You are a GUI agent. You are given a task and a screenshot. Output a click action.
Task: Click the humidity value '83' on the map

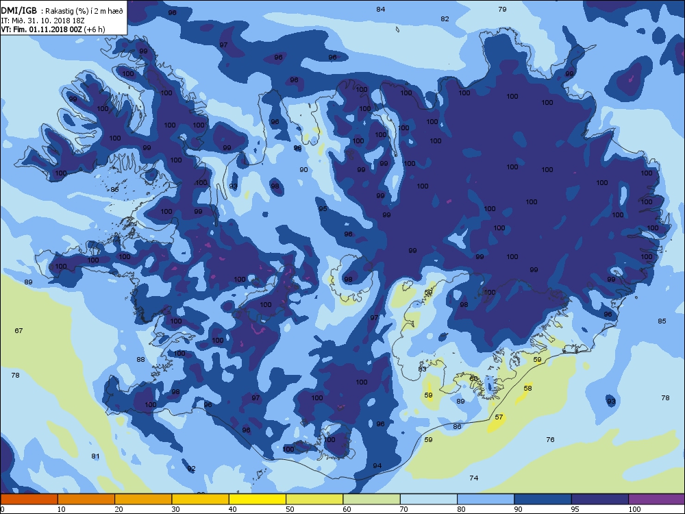pos(422,369)
